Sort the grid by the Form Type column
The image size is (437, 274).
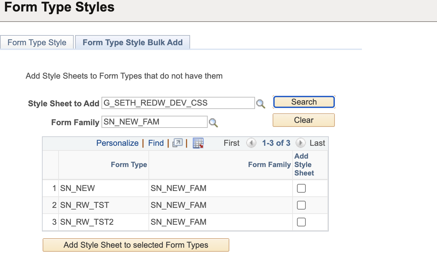[x=129, y=164]
